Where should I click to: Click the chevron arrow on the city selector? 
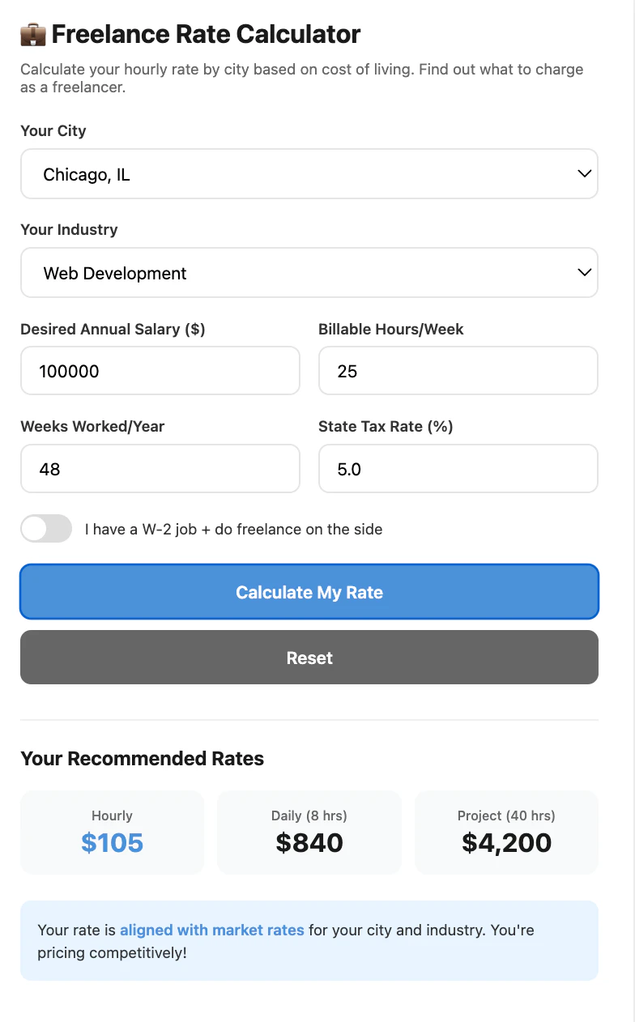click(584, 173)
